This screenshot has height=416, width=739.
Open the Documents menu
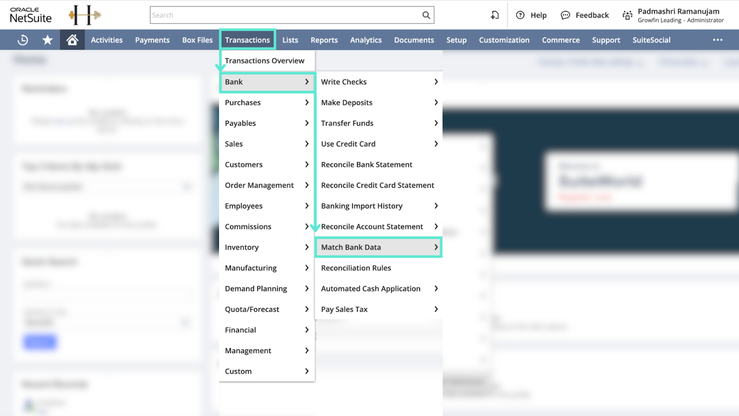tap(414, 40)
